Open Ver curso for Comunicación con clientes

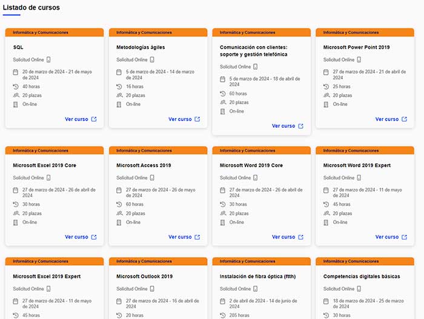click(x=283, y=126)
